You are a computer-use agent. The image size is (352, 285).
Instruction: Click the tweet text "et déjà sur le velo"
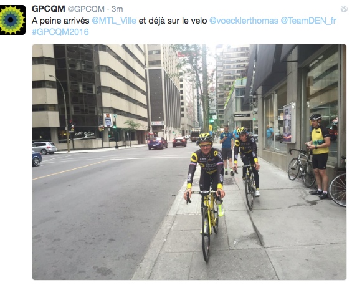click(173, 21)
